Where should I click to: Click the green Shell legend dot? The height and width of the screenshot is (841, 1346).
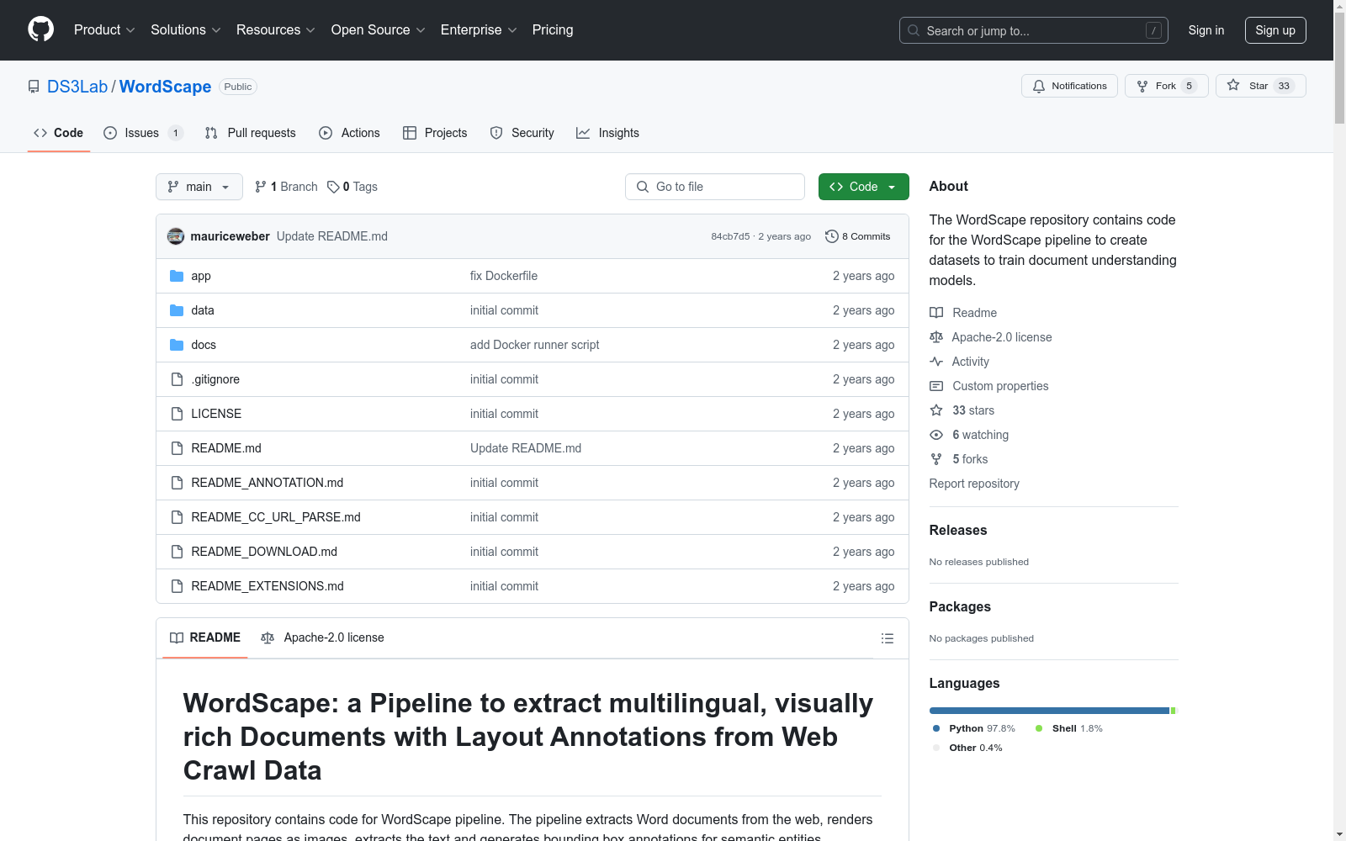point(1039,728)
